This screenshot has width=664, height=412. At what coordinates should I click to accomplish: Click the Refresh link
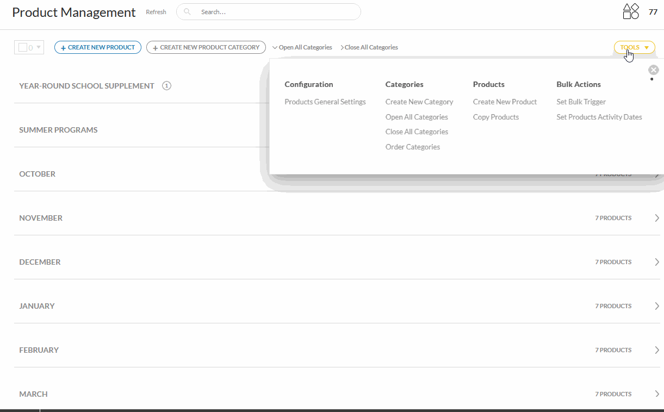156,12
